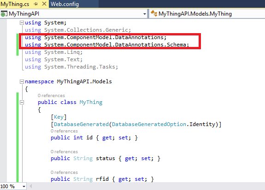Viewport: 265px width, 190px height.
Task: Collapse the using directives block
Action: 22,23
